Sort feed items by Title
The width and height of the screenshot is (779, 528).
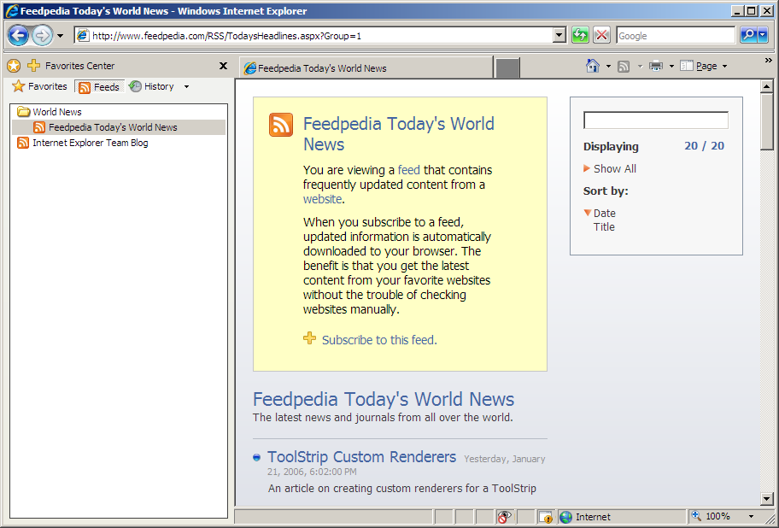pos(604,227)
